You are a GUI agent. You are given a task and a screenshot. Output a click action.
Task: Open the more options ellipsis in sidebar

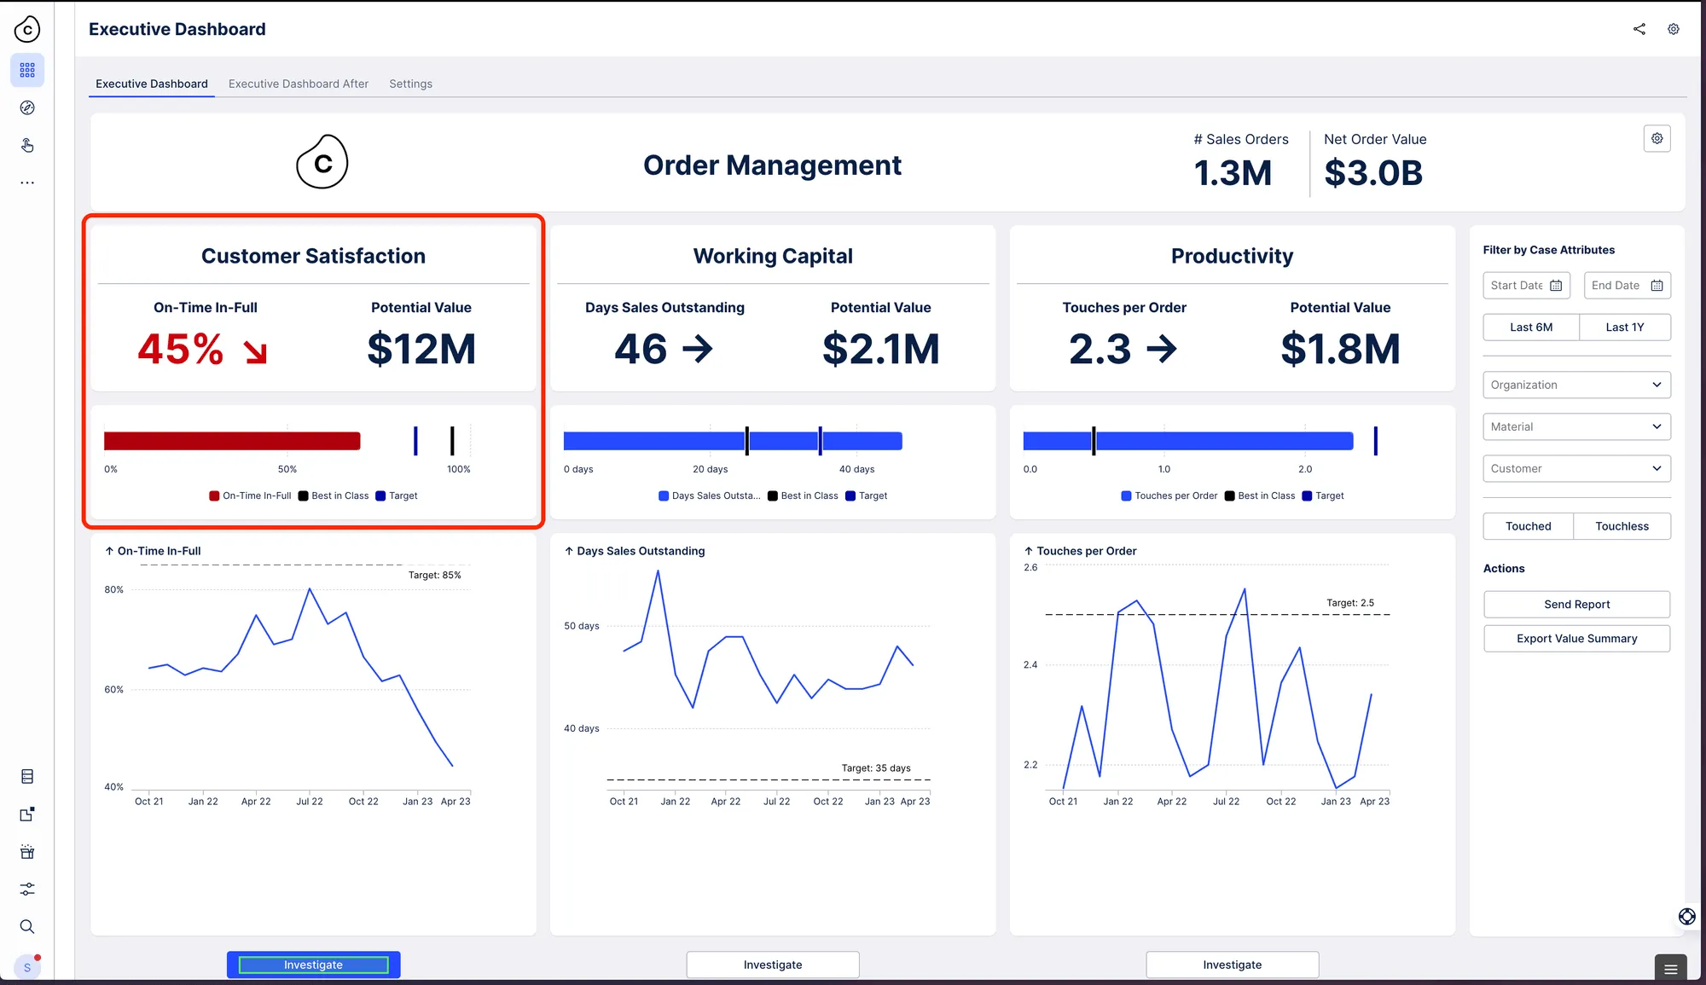27,183
